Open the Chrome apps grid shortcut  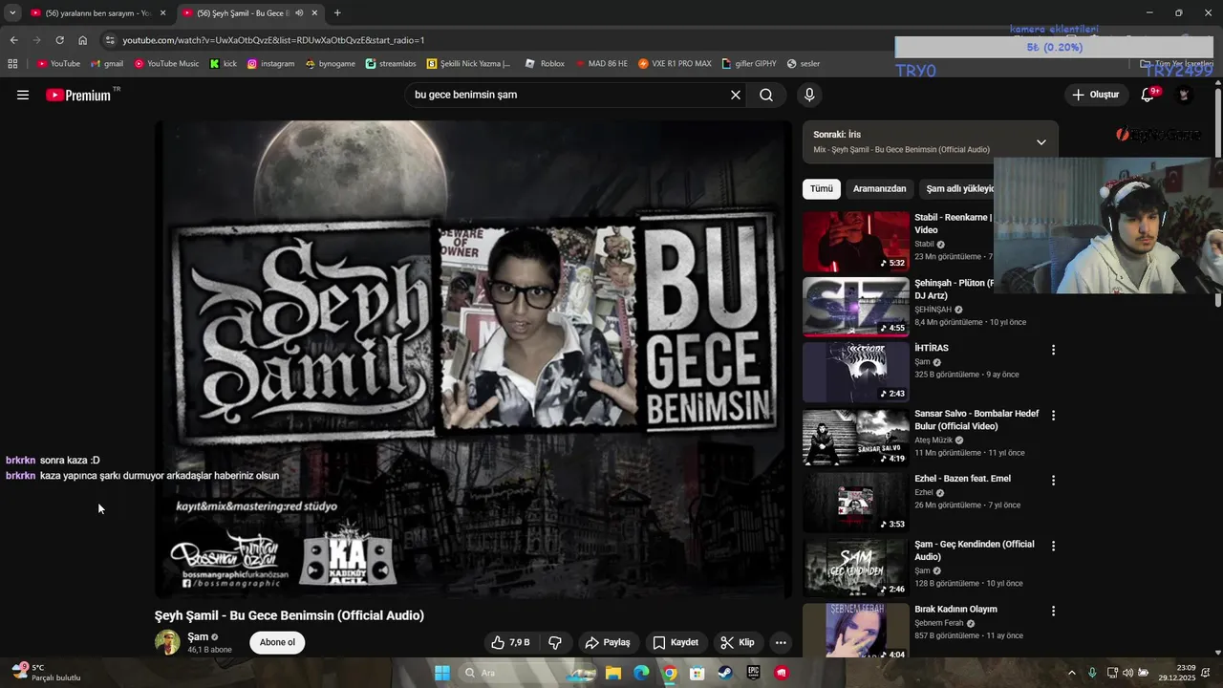pos(12,63)
